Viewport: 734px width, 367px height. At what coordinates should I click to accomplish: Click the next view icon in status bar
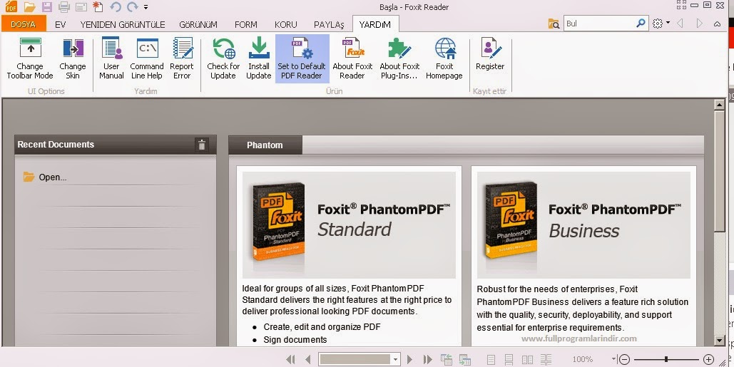[465, 359]
